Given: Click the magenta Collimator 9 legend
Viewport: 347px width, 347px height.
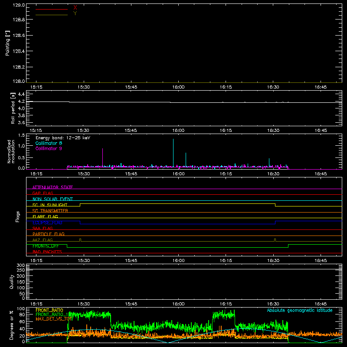Looking at the screenshot, I should click(49, 148).
